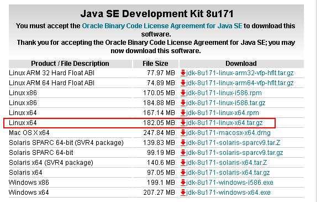Download jdk-8u171-macosx-x64.dmg

(228, 133)
